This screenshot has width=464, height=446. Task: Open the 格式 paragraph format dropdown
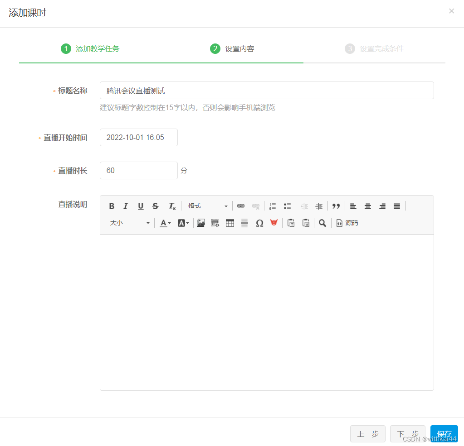point(208,206)
